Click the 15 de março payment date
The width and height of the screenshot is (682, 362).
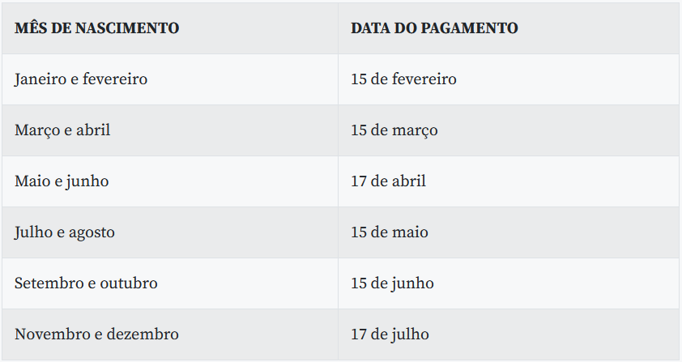pos(394,130)
